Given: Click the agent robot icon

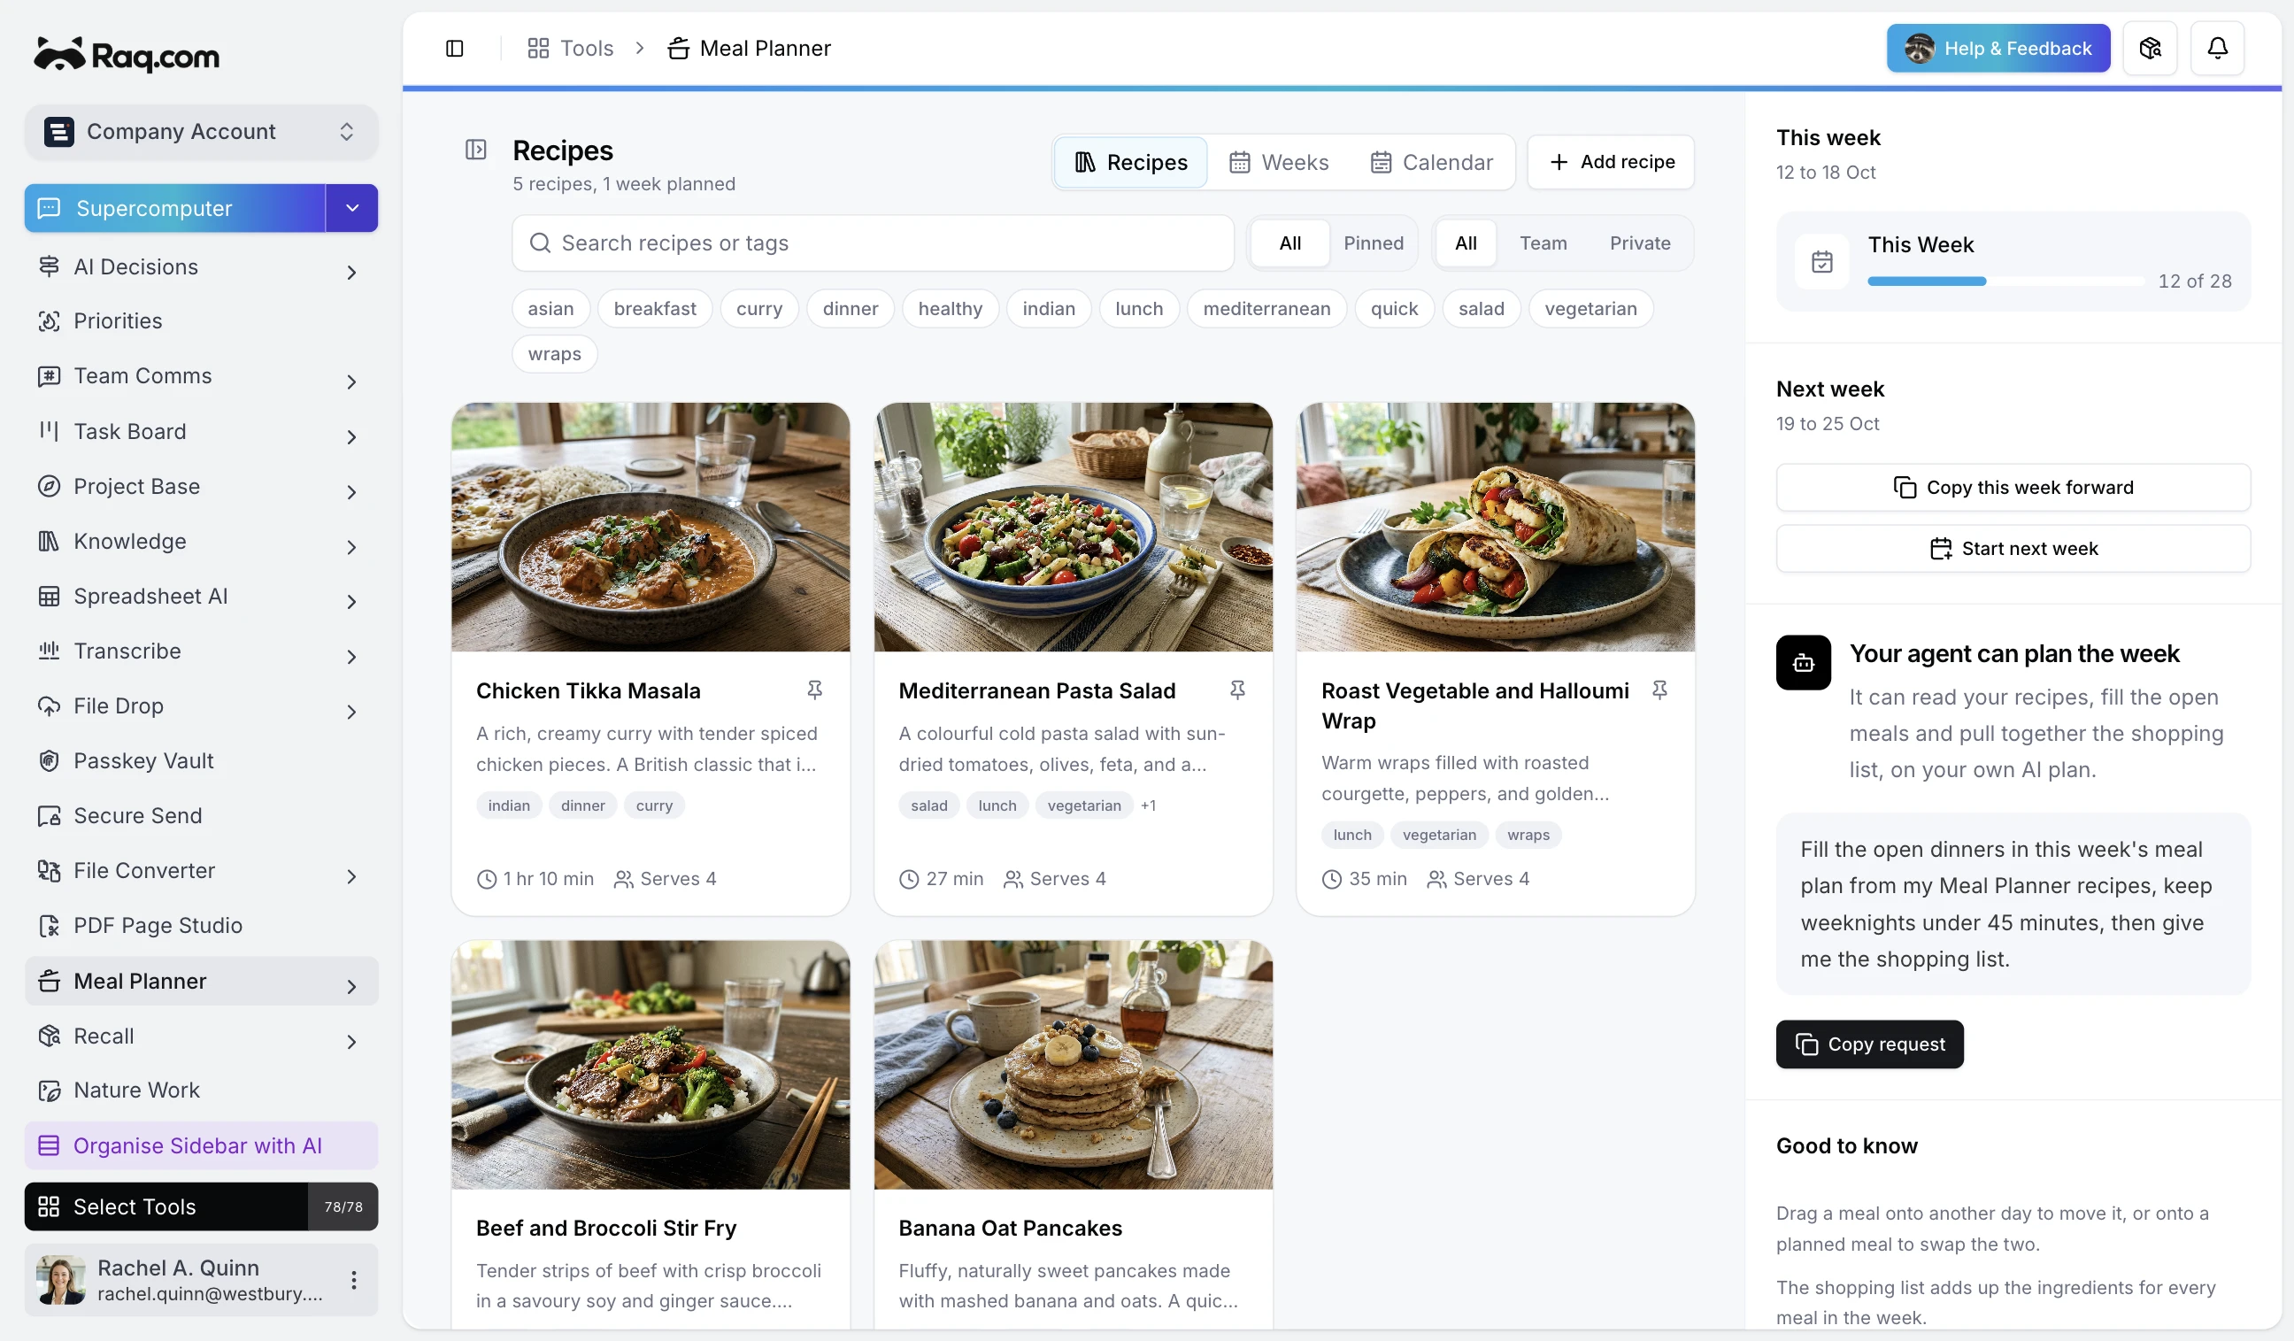Looking at the screenshot, I should click(x=1803, y=663).
